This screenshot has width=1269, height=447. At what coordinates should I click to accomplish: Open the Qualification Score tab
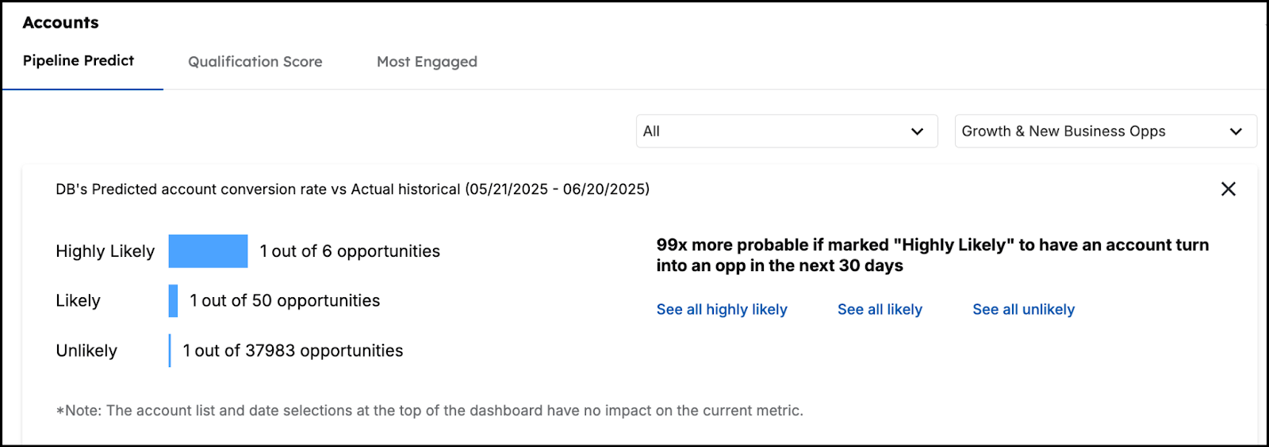255,62
